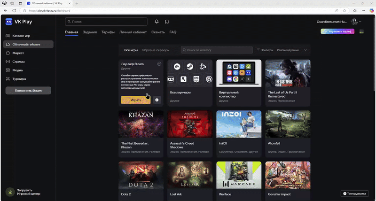Click the Турниры sidebar icon
This screenshot has width=376, height=201.
8,79
